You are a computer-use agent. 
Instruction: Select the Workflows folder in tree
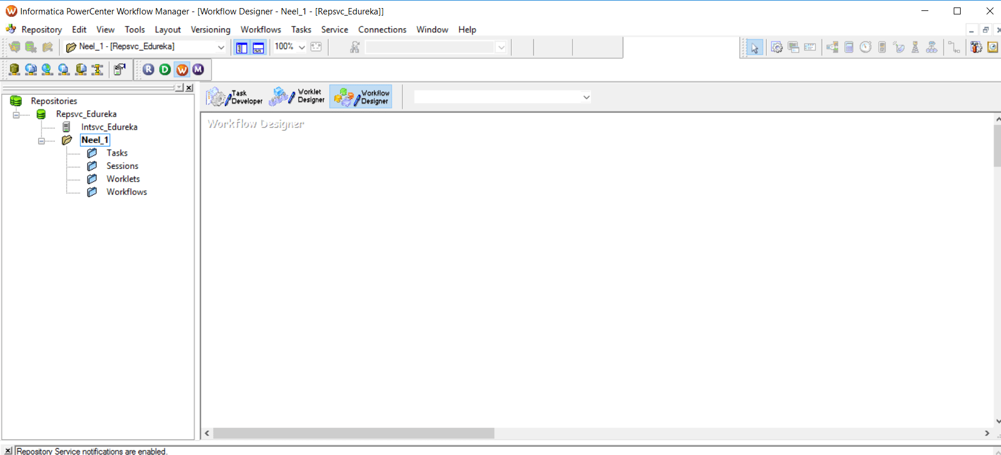click(127, 192)
